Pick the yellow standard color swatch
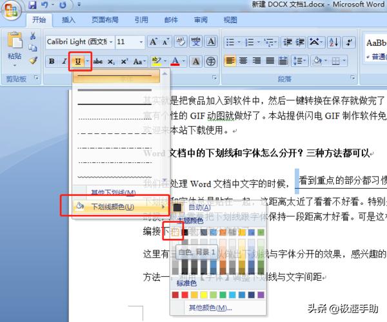The image size is (387, 322). pyautogui.click(x=204, y=295)
